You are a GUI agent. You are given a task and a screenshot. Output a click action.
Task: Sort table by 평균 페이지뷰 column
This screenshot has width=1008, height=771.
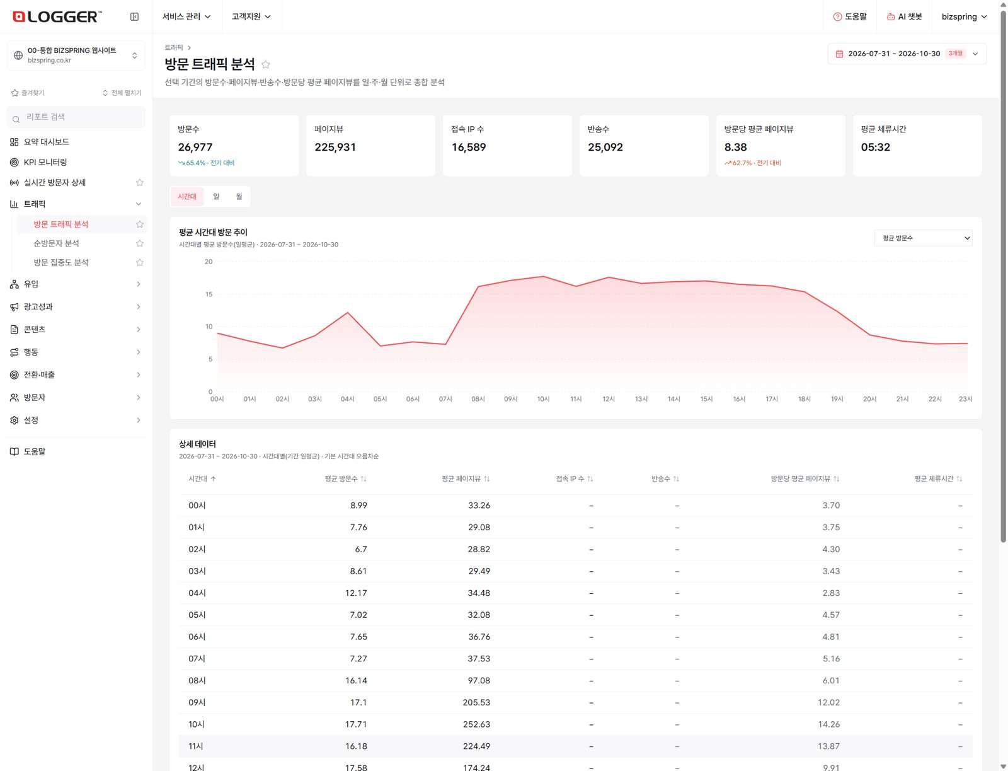pyautogui.click(x=466, y=479)
